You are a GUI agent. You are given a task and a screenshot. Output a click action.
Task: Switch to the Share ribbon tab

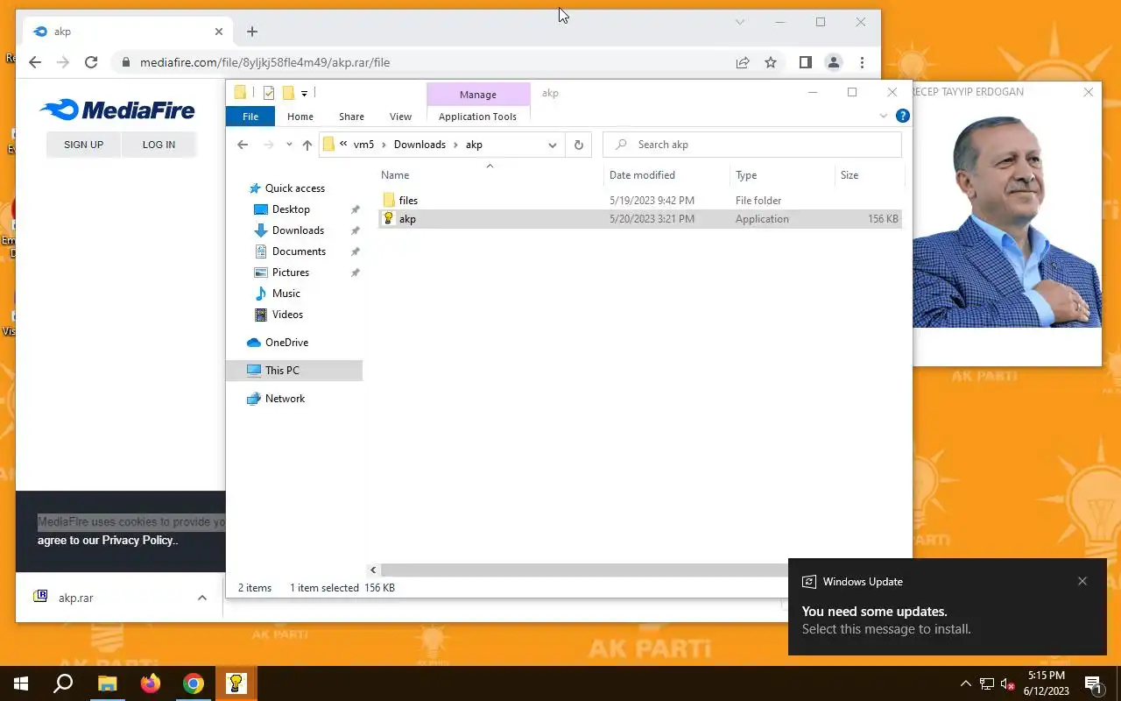[x=351, y=117]
